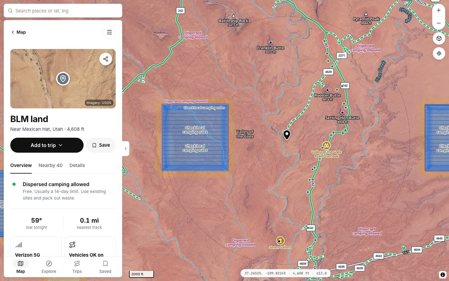Zoom in with the plus button
The width and height of the screenshot is (449, 281).
pos(439,10)
